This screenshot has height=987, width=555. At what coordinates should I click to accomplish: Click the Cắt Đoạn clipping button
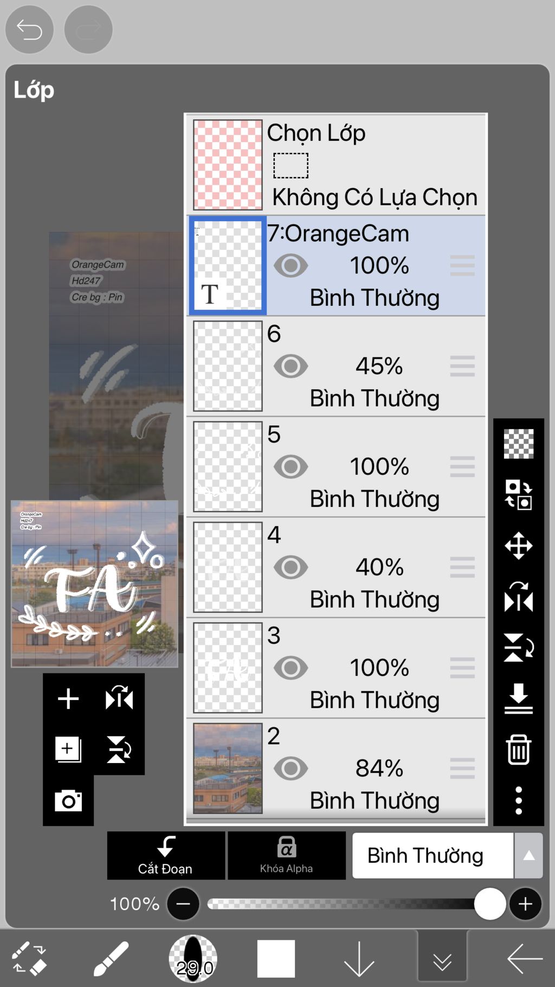(166, 855)
